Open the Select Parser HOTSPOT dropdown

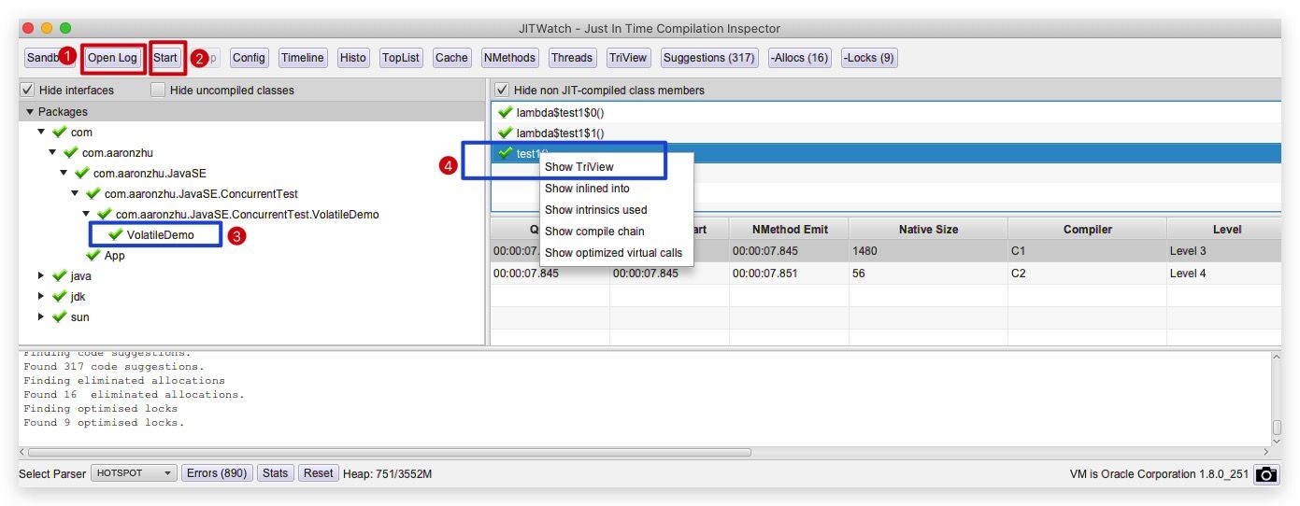tap(134, 473)
